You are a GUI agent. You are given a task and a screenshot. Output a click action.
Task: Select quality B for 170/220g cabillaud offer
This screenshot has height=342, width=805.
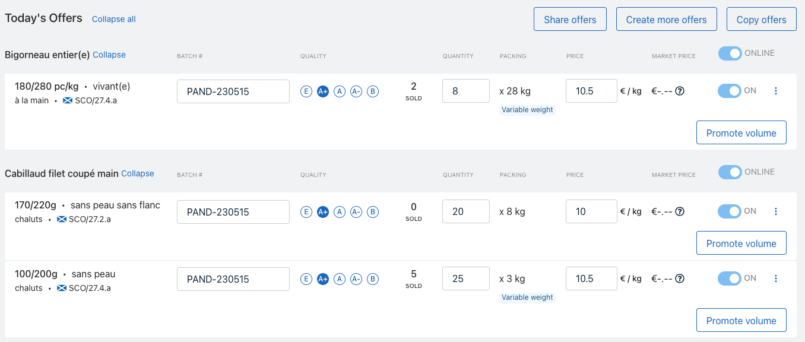coord(373,212)
